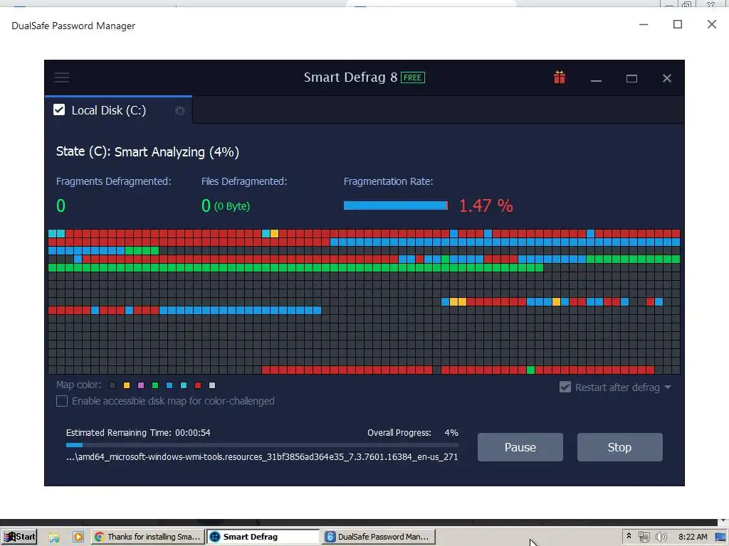
Task: Open the Smart Defrag hamburger menu
Action: pos(62,77)
